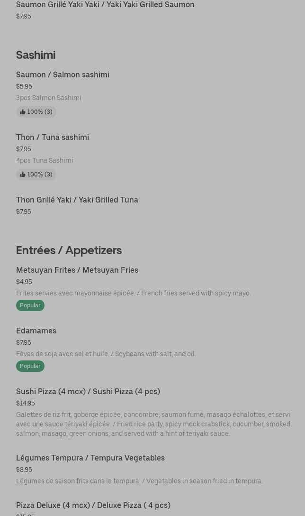This screenshot has height=516, width=305.
Task: Click Popular badge under Edamames
Action: point(30,366)
